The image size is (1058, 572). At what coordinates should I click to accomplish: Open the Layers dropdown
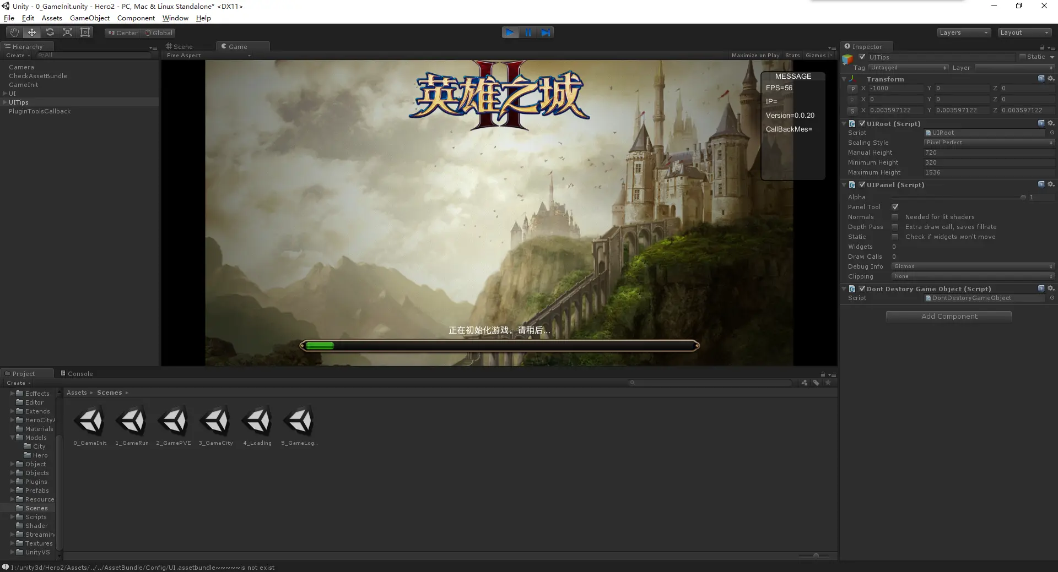coord(964,32)
